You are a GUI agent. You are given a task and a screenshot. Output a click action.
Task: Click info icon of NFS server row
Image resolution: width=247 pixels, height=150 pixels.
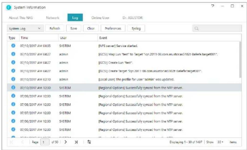(13, 46)
